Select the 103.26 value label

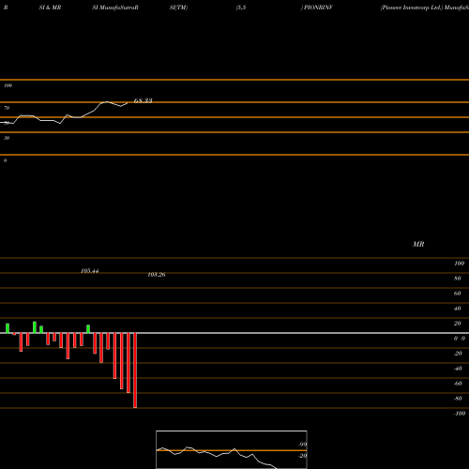157,275
